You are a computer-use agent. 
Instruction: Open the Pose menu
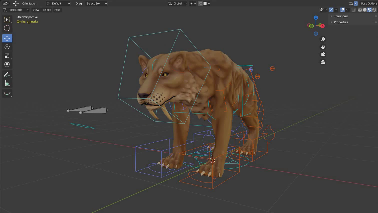57,10
